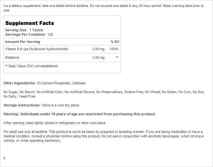
Task: Select the Melatonin row label
Action: pos(12,57)
